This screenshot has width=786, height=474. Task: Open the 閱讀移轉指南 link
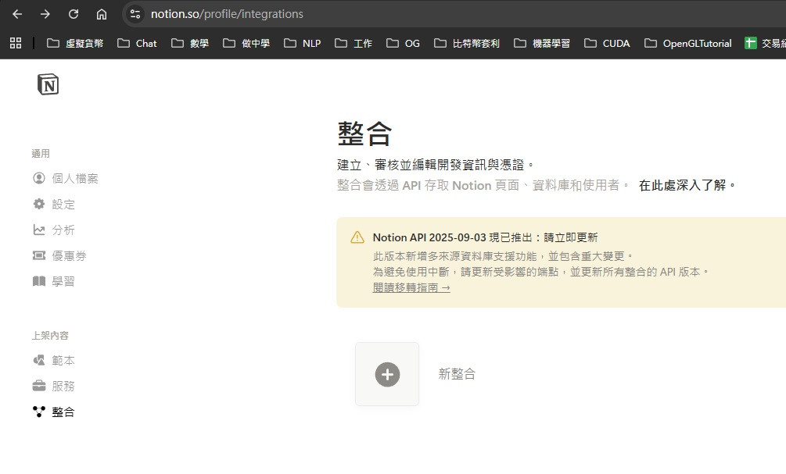411,288
